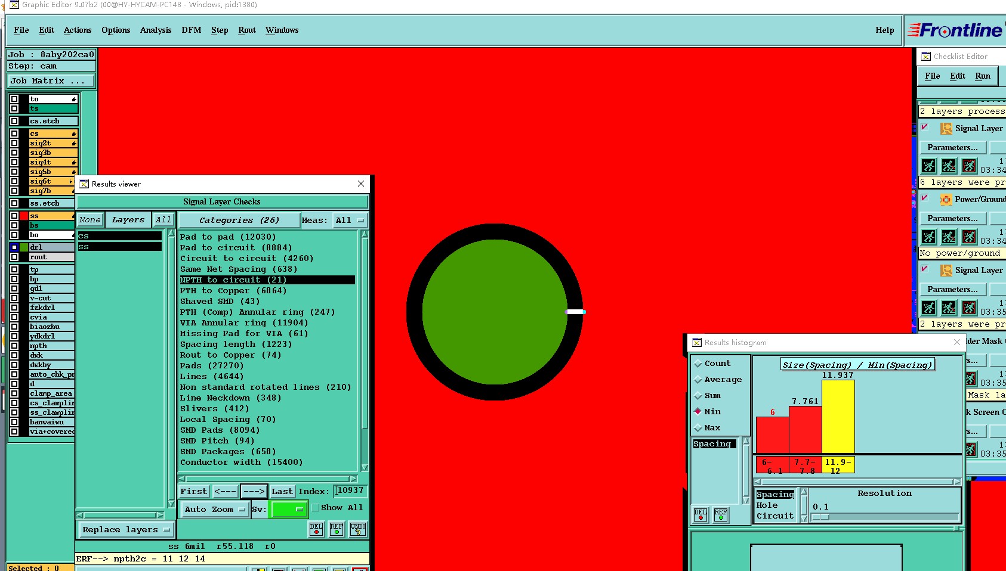Click REF icon in Results histogram

721,514
